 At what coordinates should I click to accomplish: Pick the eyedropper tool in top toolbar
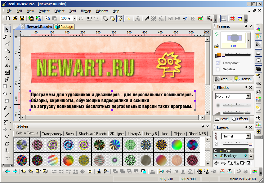[147, 19]
